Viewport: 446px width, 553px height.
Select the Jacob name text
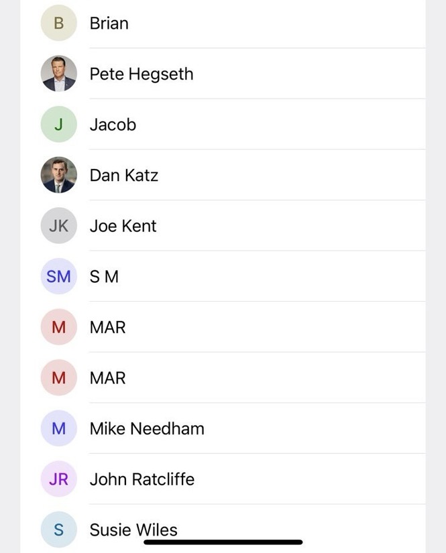(113, 125)
